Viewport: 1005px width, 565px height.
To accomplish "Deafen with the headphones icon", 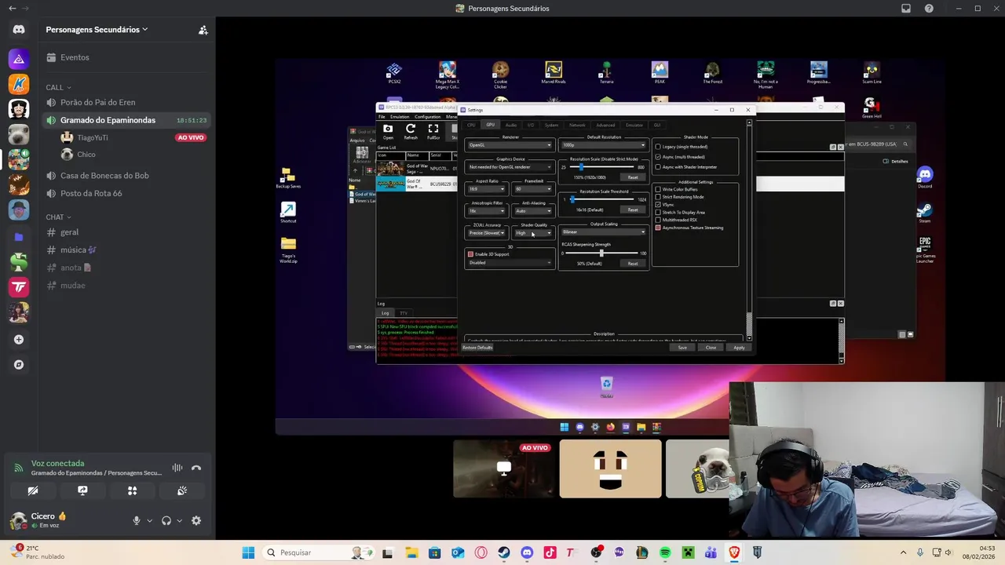I will tap(166, 520).
